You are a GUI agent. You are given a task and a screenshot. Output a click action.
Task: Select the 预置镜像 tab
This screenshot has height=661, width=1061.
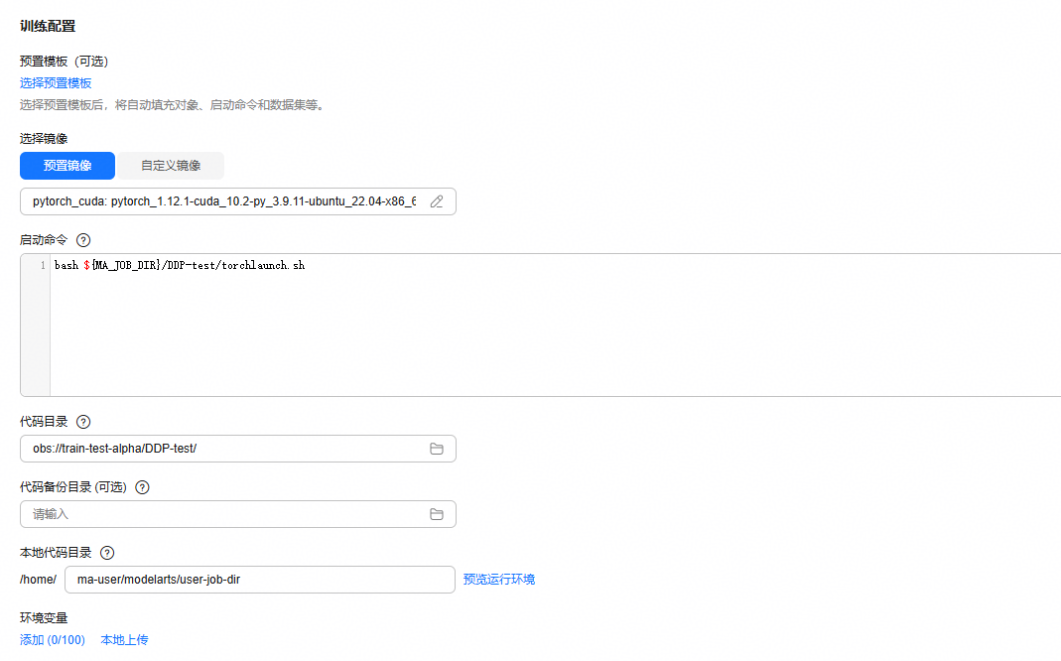click(67, 166)
